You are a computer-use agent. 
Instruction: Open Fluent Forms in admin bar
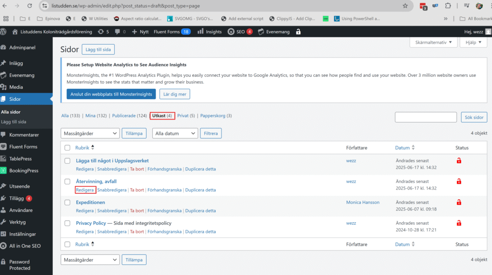pyautogui.click(x=172, y=32)
